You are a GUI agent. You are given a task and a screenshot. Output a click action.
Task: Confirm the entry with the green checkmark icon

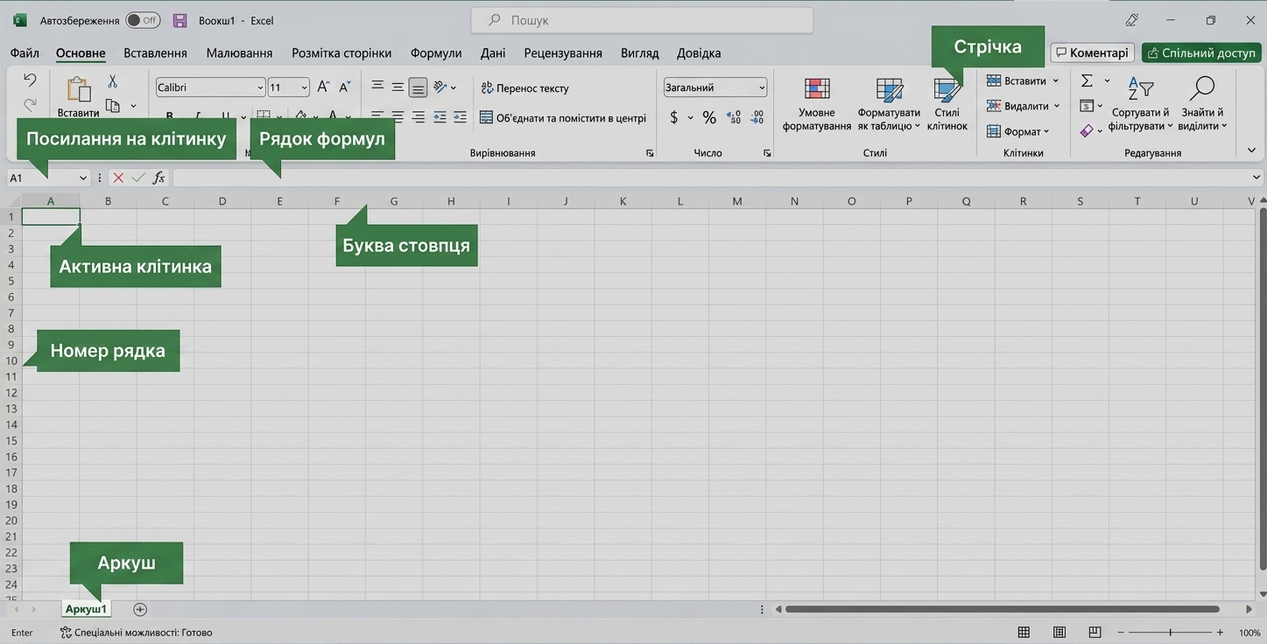pos(138,178)
